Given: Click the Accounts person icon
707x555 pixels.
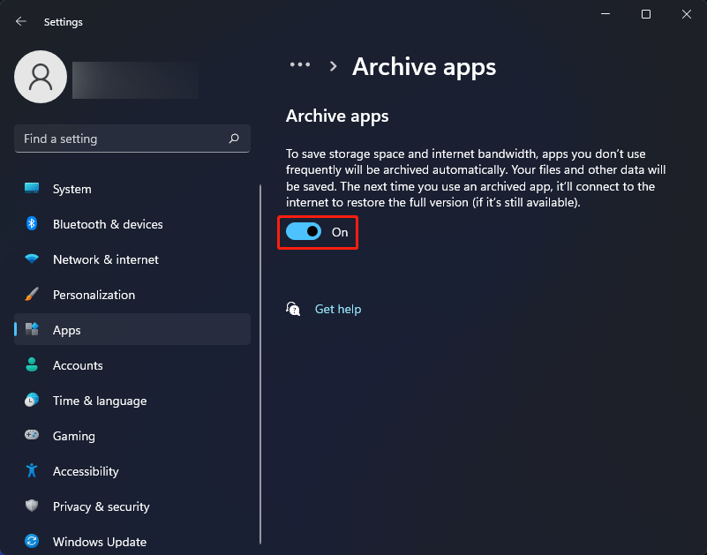Looking at the screenshot, I should pyautogui.click(x=32, y=364).
